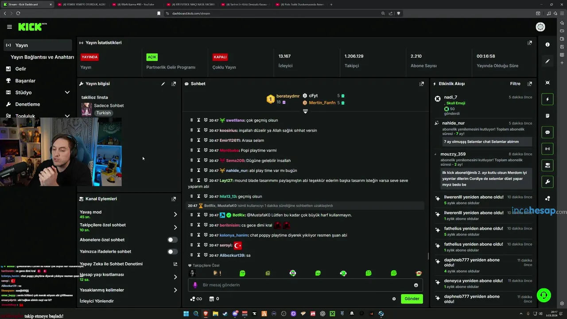This screenshot has height=319, width=567.
Task: Select Yayın in left sidebar
Action: coord(38,45)
